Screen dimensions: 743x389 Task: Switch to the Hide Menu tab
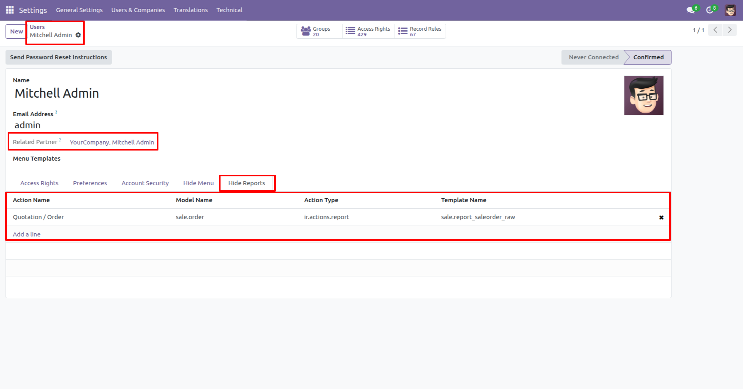[x=198, y=183]
